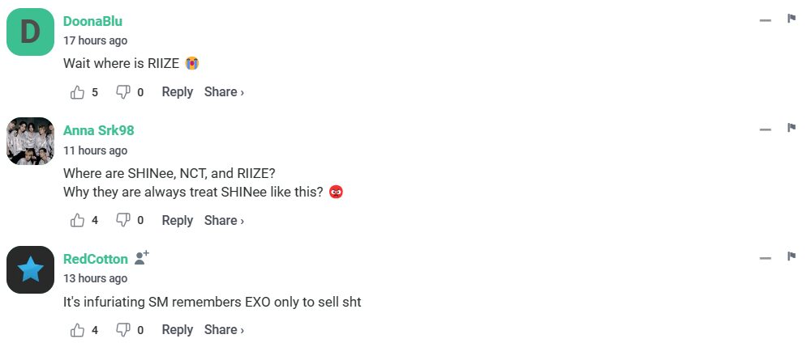The height and width of the screenshot is (343, 807).
Task: Like Anna Srk98's comment
Action: 77,221
